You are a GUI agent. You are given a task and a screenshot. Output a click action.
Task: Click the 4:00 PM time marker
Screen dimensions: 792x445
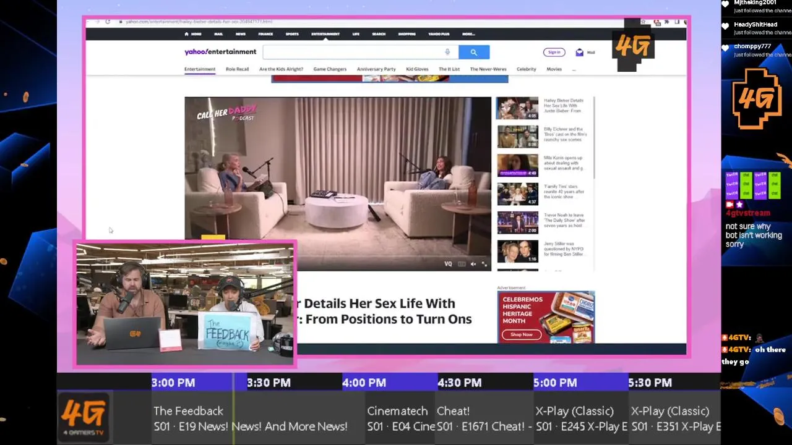(364, 383)
